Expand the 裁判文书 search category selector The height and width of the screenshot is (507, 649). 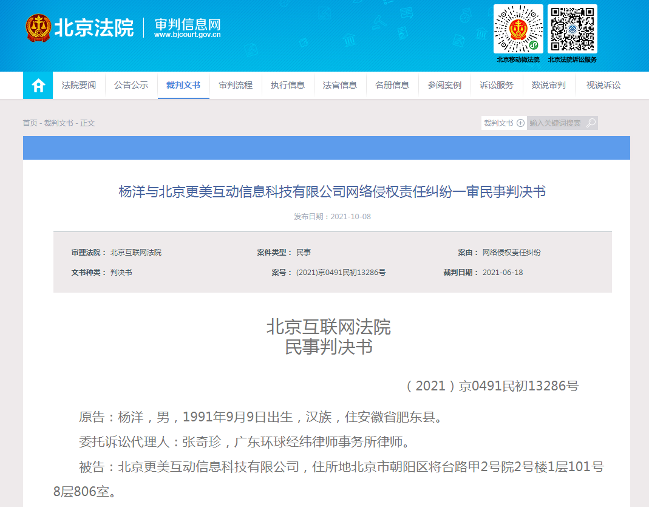coord(503,123)
